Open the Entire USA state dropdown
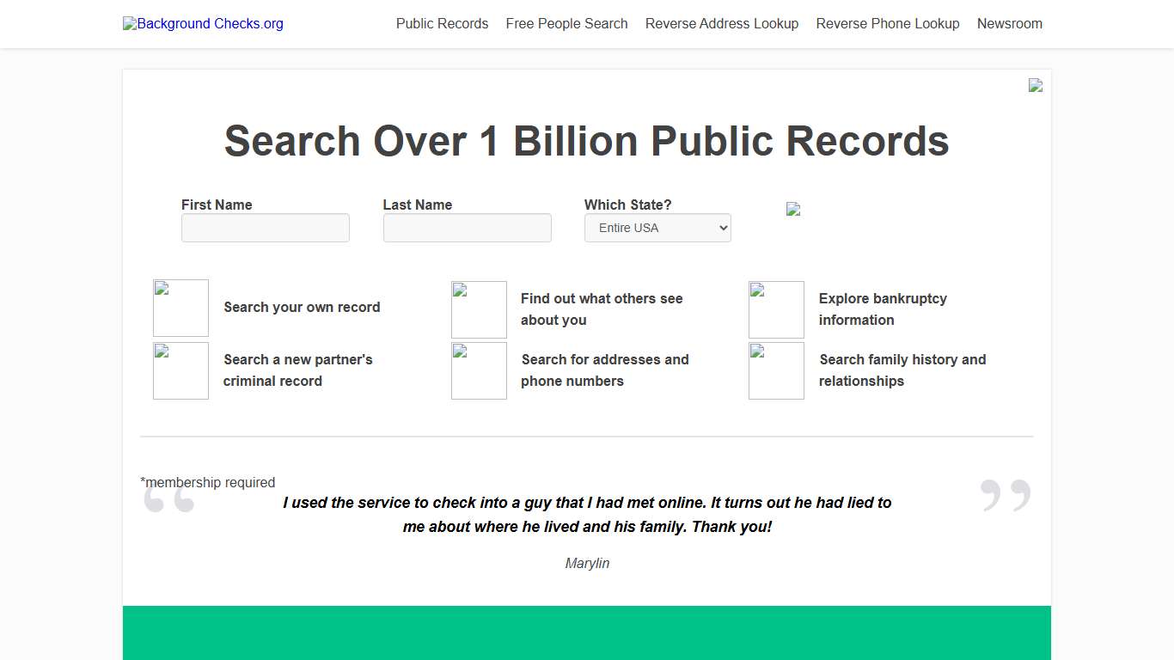 (x=657, y=228)
